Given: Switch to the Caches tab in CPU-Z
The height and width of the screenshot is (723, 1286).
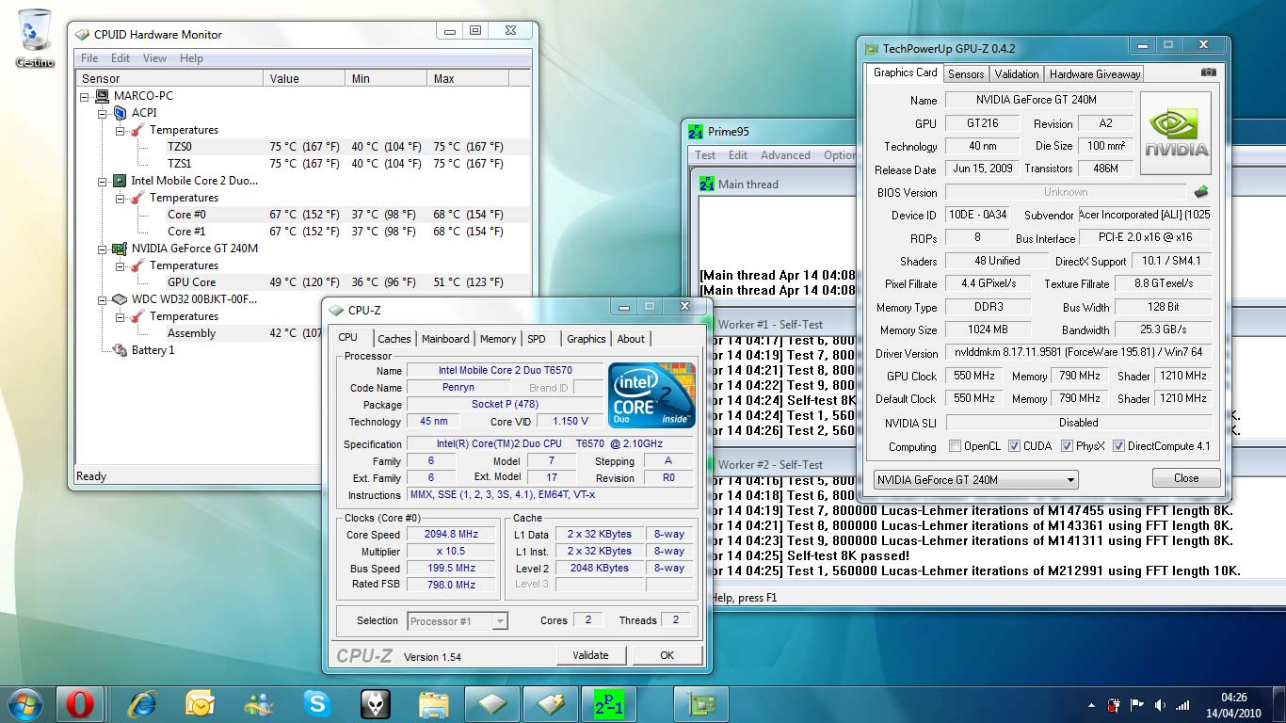Looking at the screenshot, I should [x=394, y=339].
